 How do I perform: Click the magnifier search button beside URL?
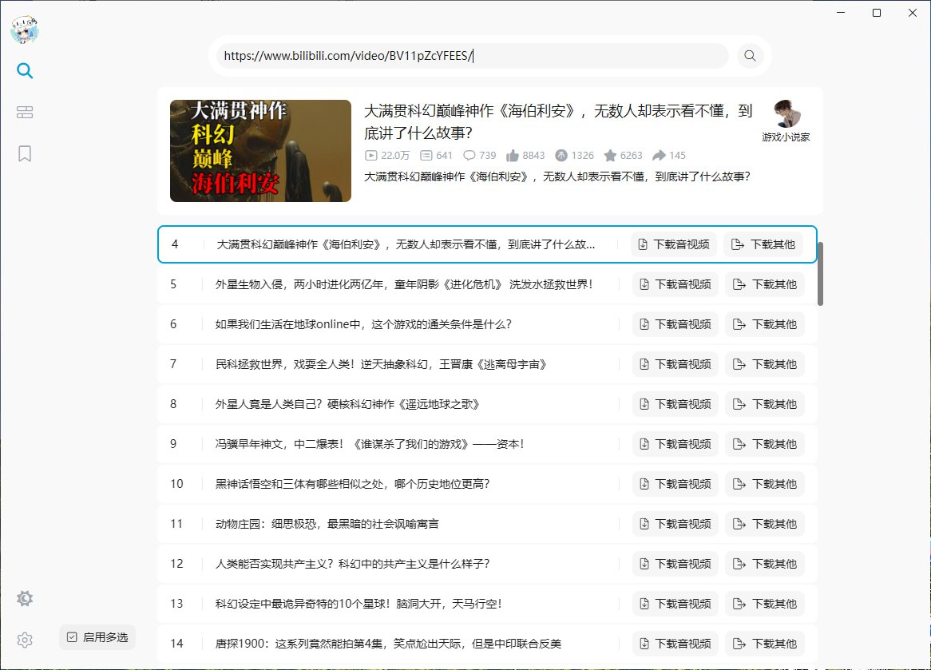[749, 56]
